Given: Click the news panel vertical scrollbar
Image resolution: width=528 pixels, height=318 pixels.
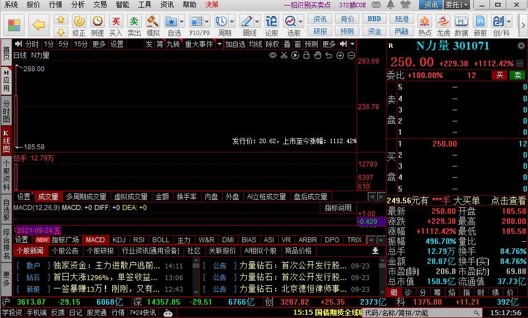Looking at the screenshot, I should click(196, 276).
